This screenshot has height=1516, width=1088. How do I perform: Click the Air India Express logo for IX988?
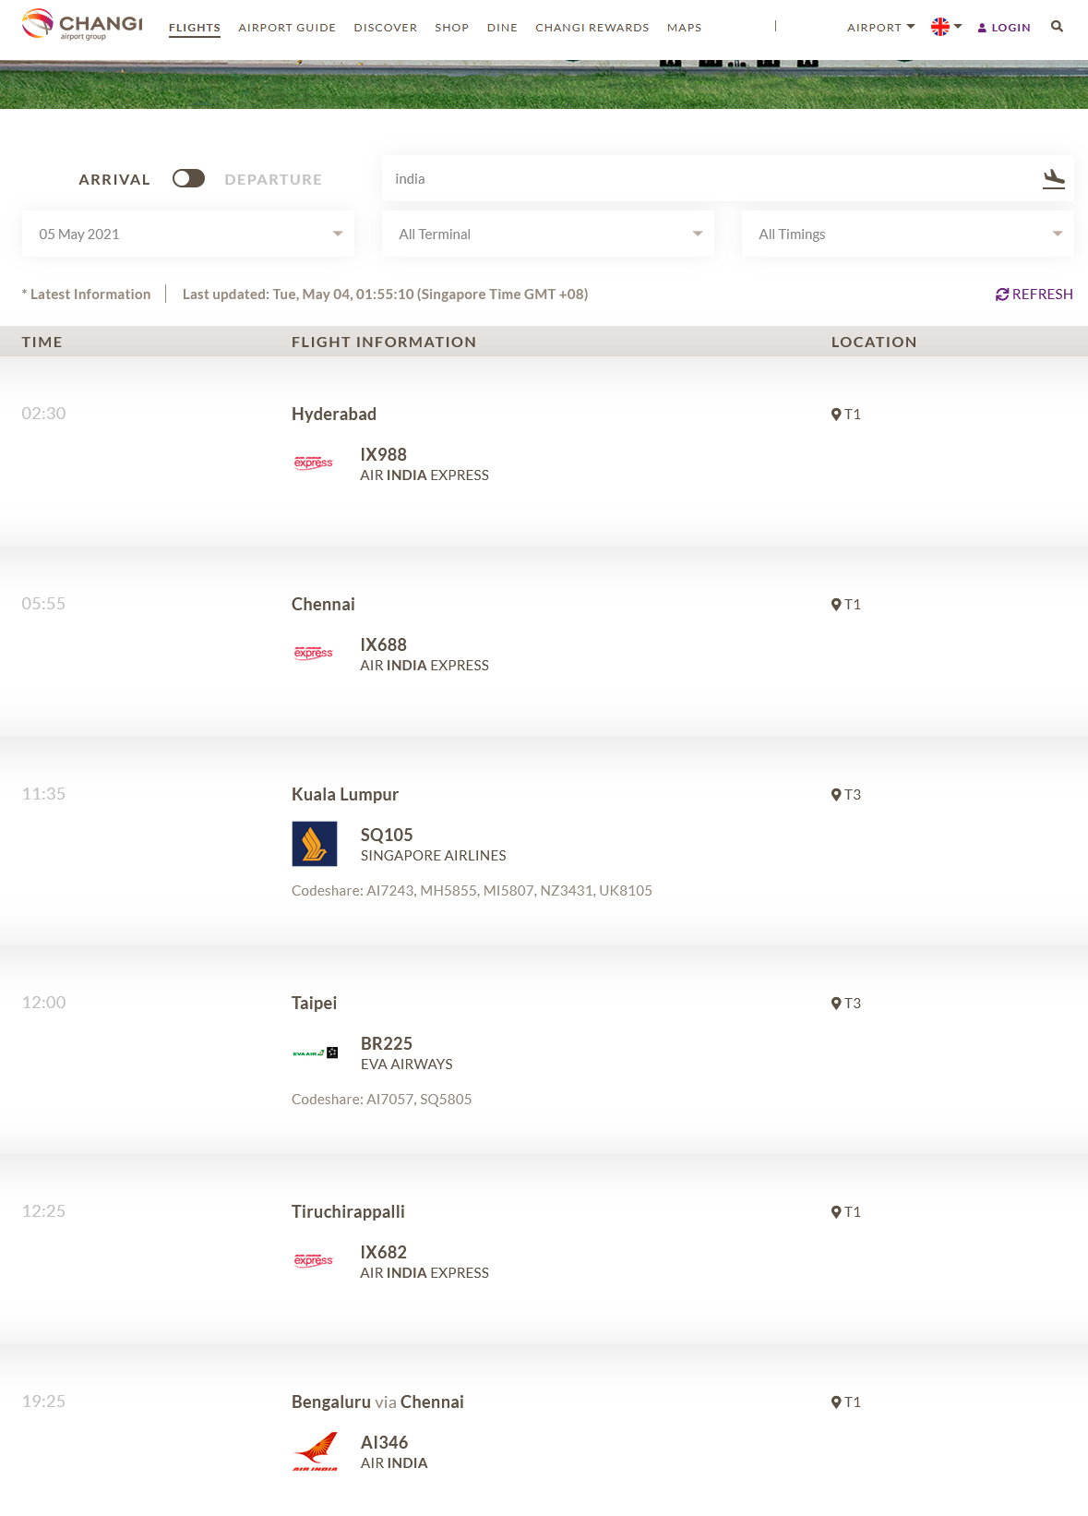314,463
